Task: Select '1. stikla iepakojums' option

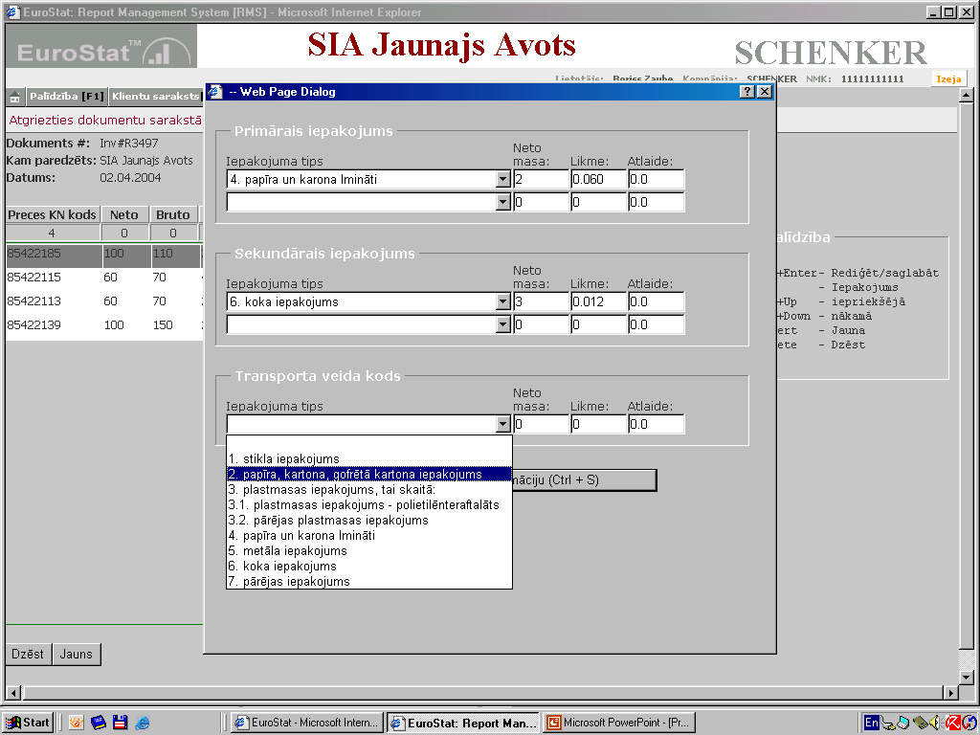Action: (x=369, y=458)
